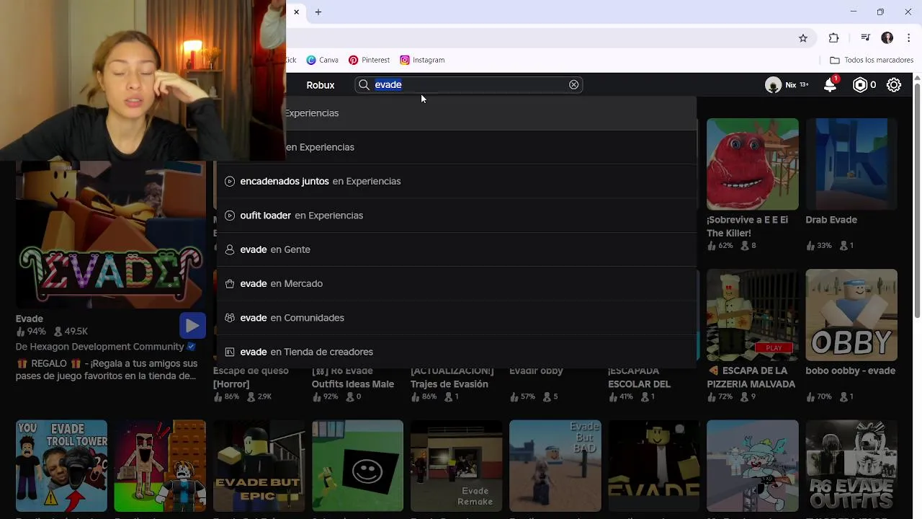The height and width of the screenshot is (519, 922).
Task: Open the Pinterest bookmark
Action: [x=369, y=60]
